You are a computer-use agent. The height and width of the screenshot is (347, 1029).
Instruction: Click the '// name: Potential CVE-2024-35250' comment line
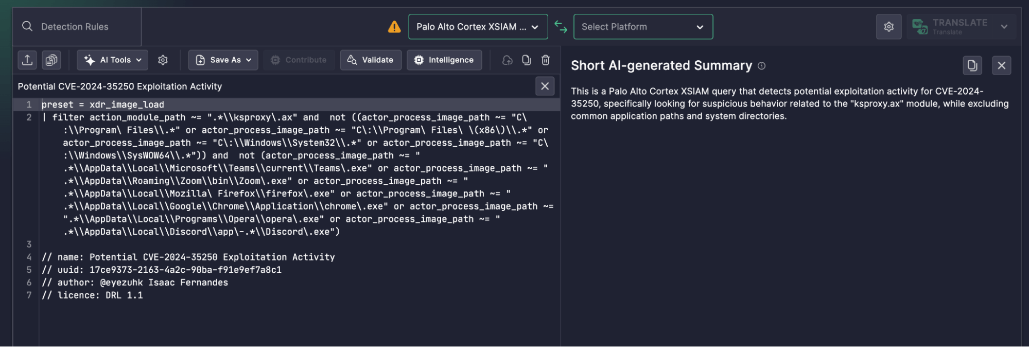pos(188,257)
